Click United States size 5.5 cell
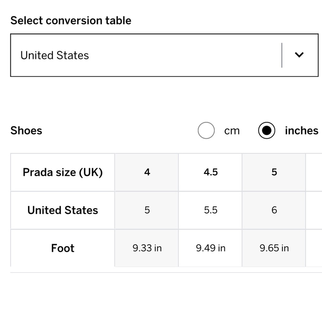Screen dimensions: 322x322 tap(210, 210)
